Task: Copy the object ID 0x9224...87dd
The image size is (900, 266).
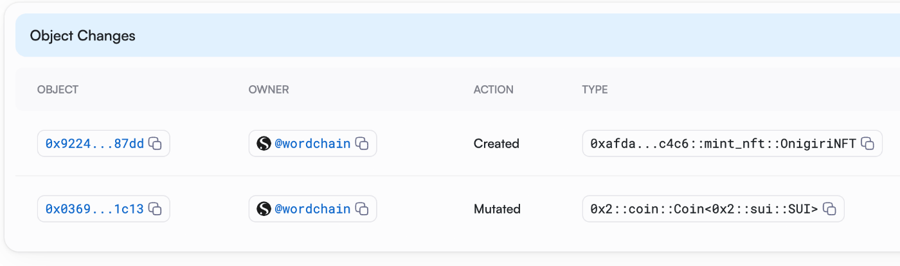Action: pyautogui.click(x=155, y=144)
